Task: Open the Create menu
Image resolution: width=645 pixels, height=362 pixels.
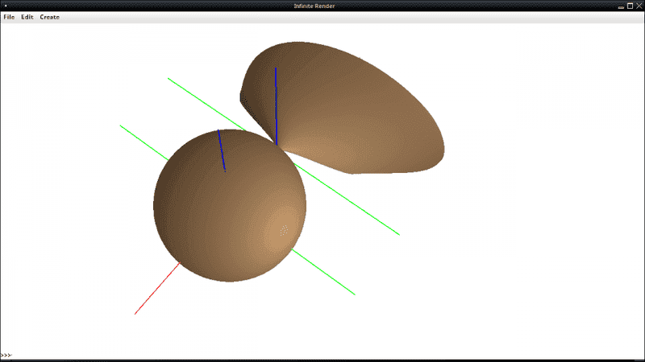Action: pyautogui.click(x=49, y=17)
